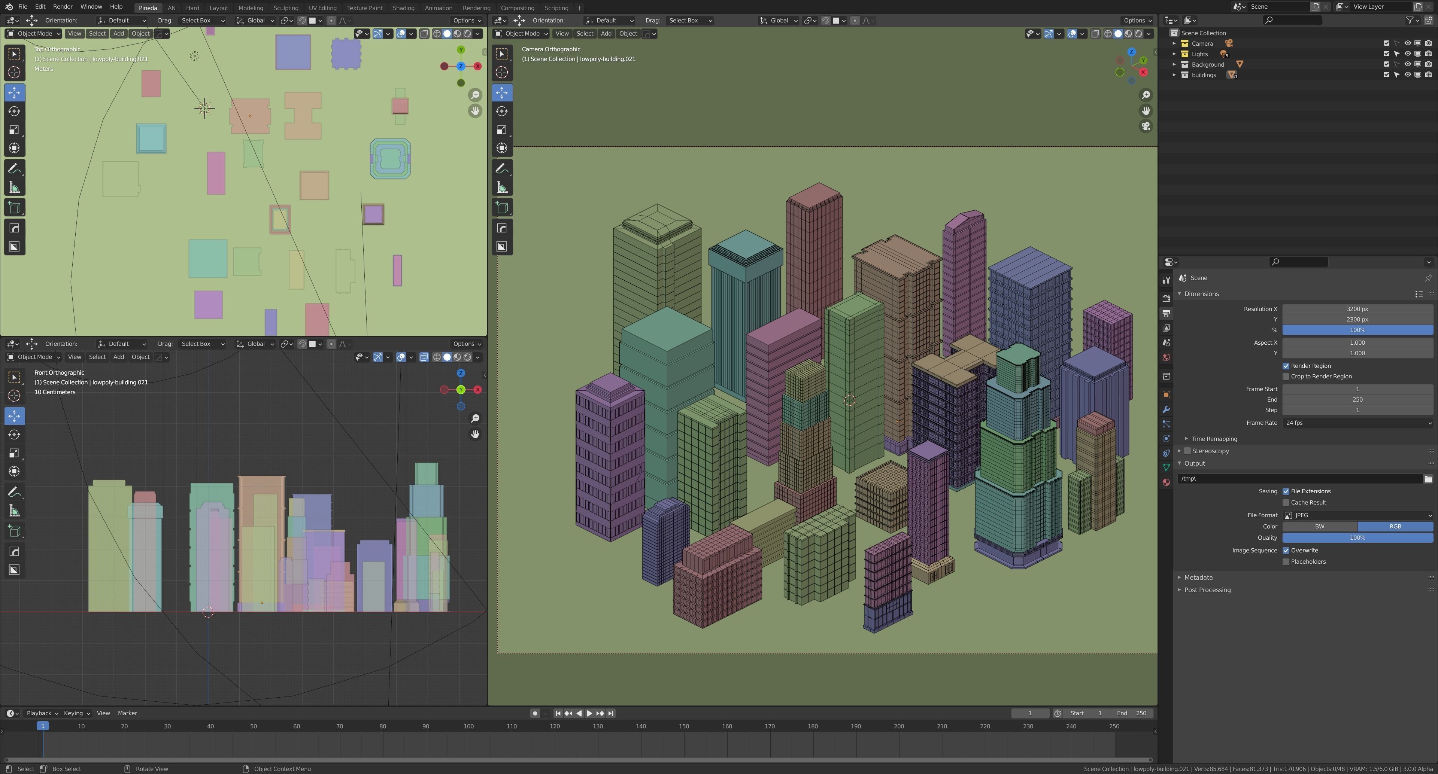Click the Blender logo menu icon

(8, 7)
